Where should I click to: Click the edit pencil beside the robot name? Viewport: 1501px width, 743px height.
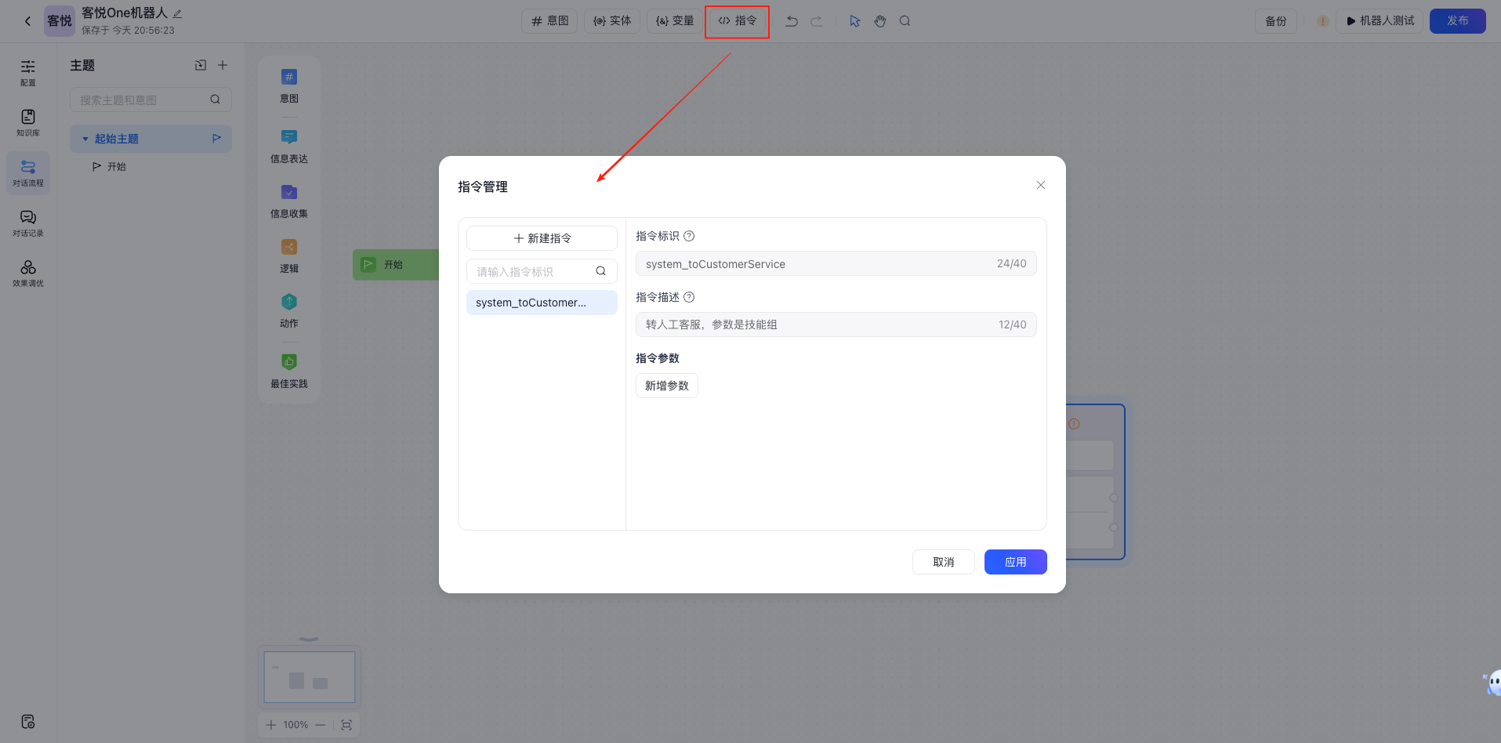(177, 13)
